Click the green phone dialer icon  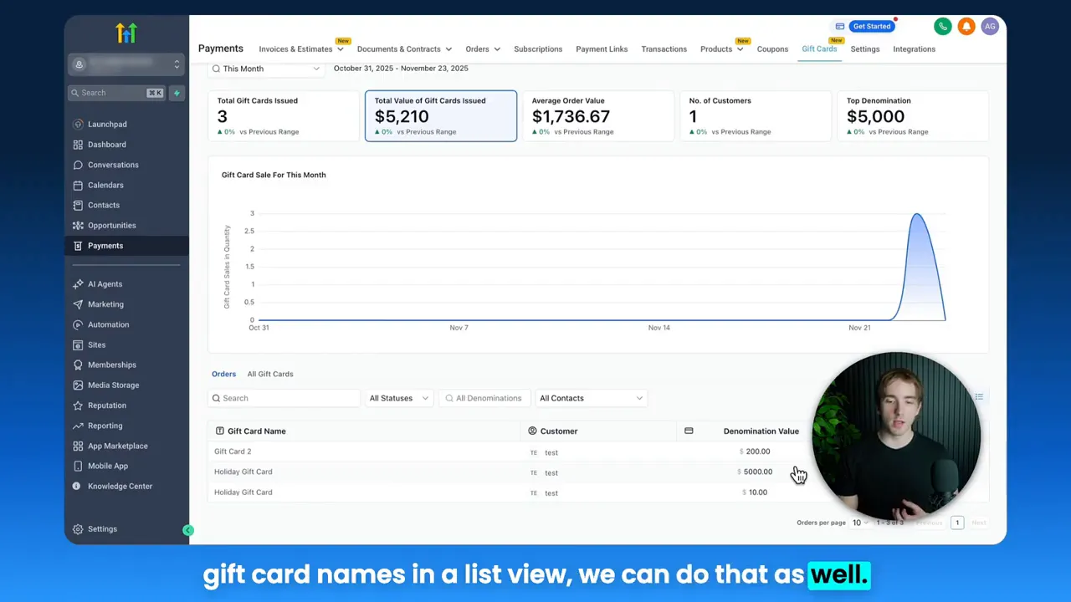[943, 27]
